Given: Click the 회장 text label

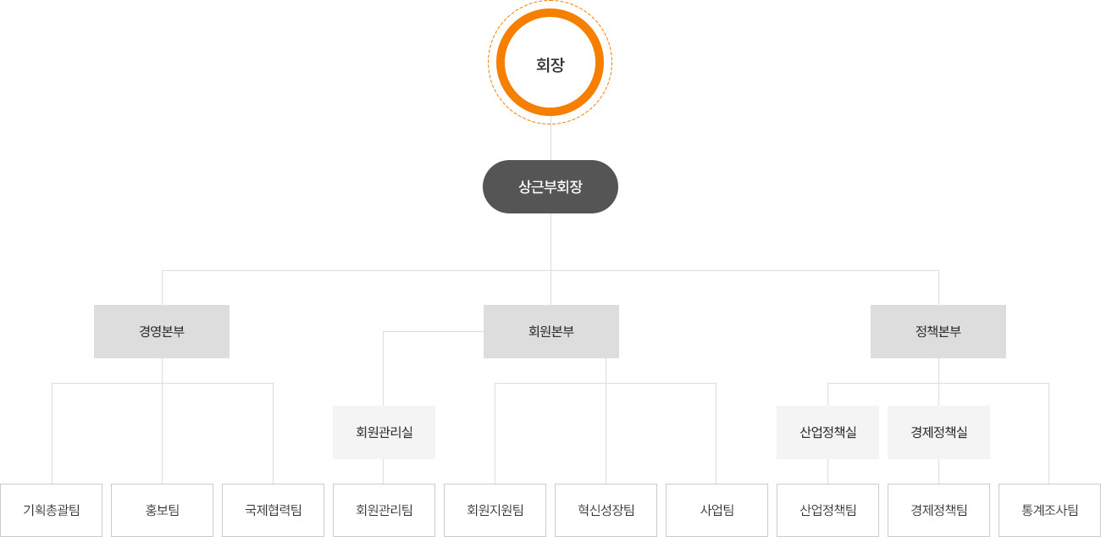Looking at the screenshot, I should tap(550, 64).
